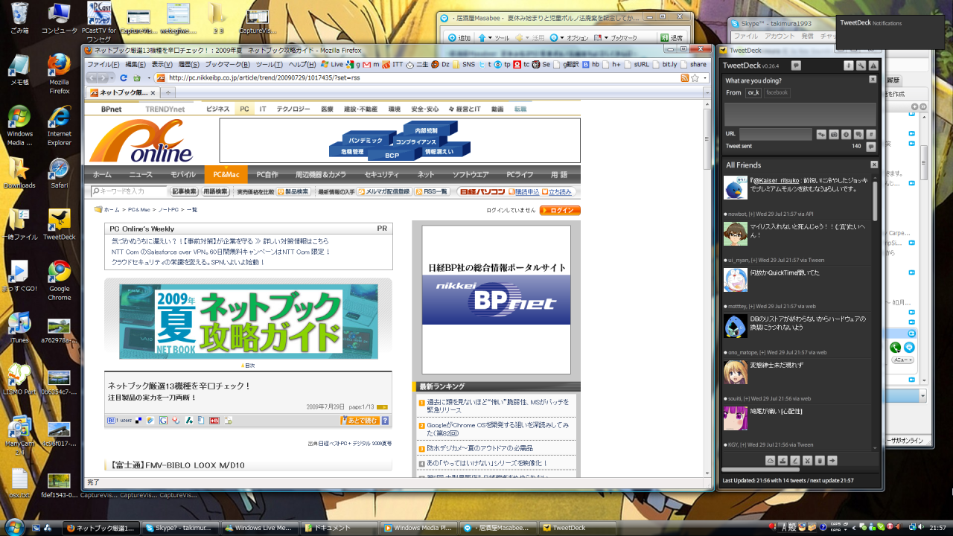953x536 pixels.
Task: Switch to Windows Media Player taskbar button
Action: click(418, 528)
